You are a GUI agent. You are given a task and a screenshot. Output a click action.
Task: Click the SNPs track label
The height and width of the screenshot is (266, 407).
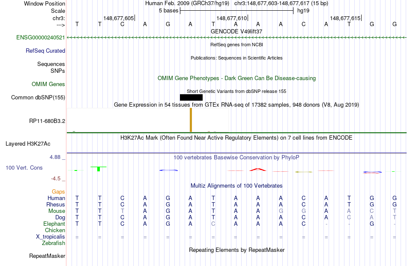[x=58, y=71]
